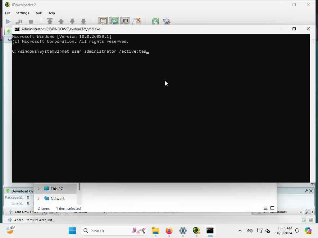Move selection down in JDownloader toolbar
The height and width of the screenshot is (238, 318).
pyautogui.click(x=72, y=21)
